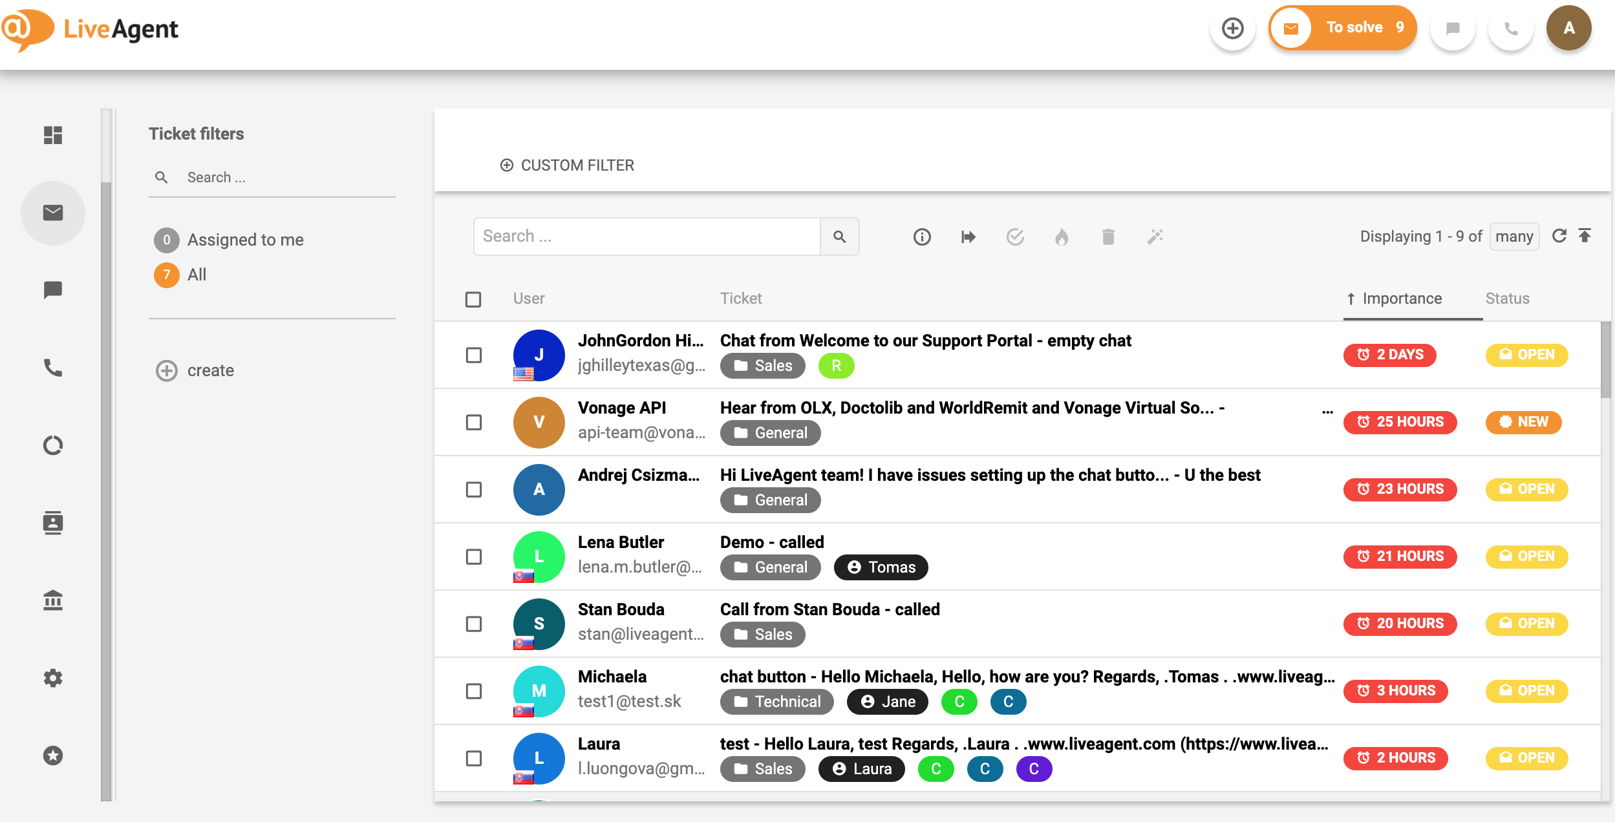Click the CUSTOM FILTER button

[x=567, y=165]
